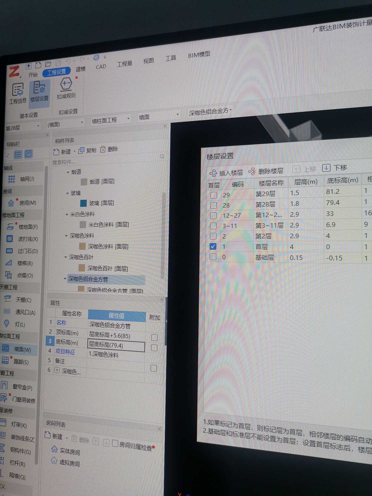Toggle 附加 checkbox for 顶标高(m)
The width and height of the screenshot is (372, 496).
coord(154,337)
